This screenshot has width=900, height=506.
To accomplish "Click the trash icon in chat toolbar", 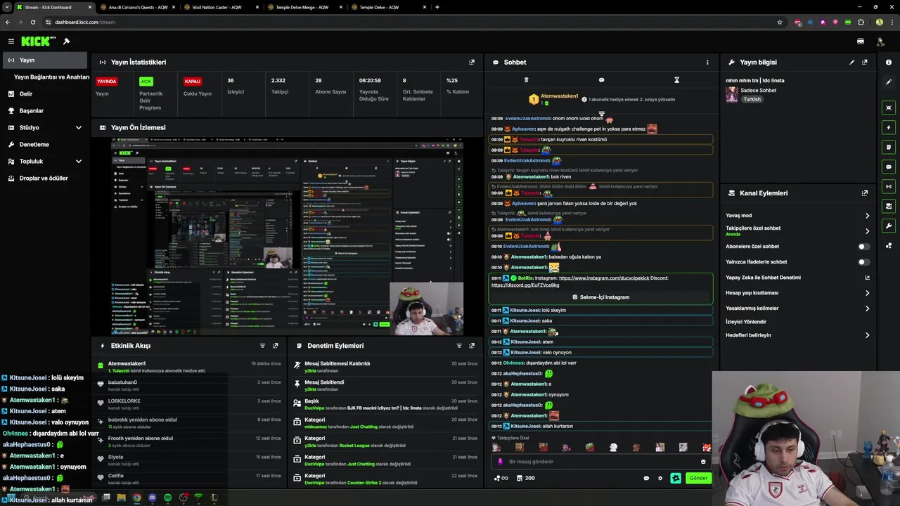I will coord(526,80).
